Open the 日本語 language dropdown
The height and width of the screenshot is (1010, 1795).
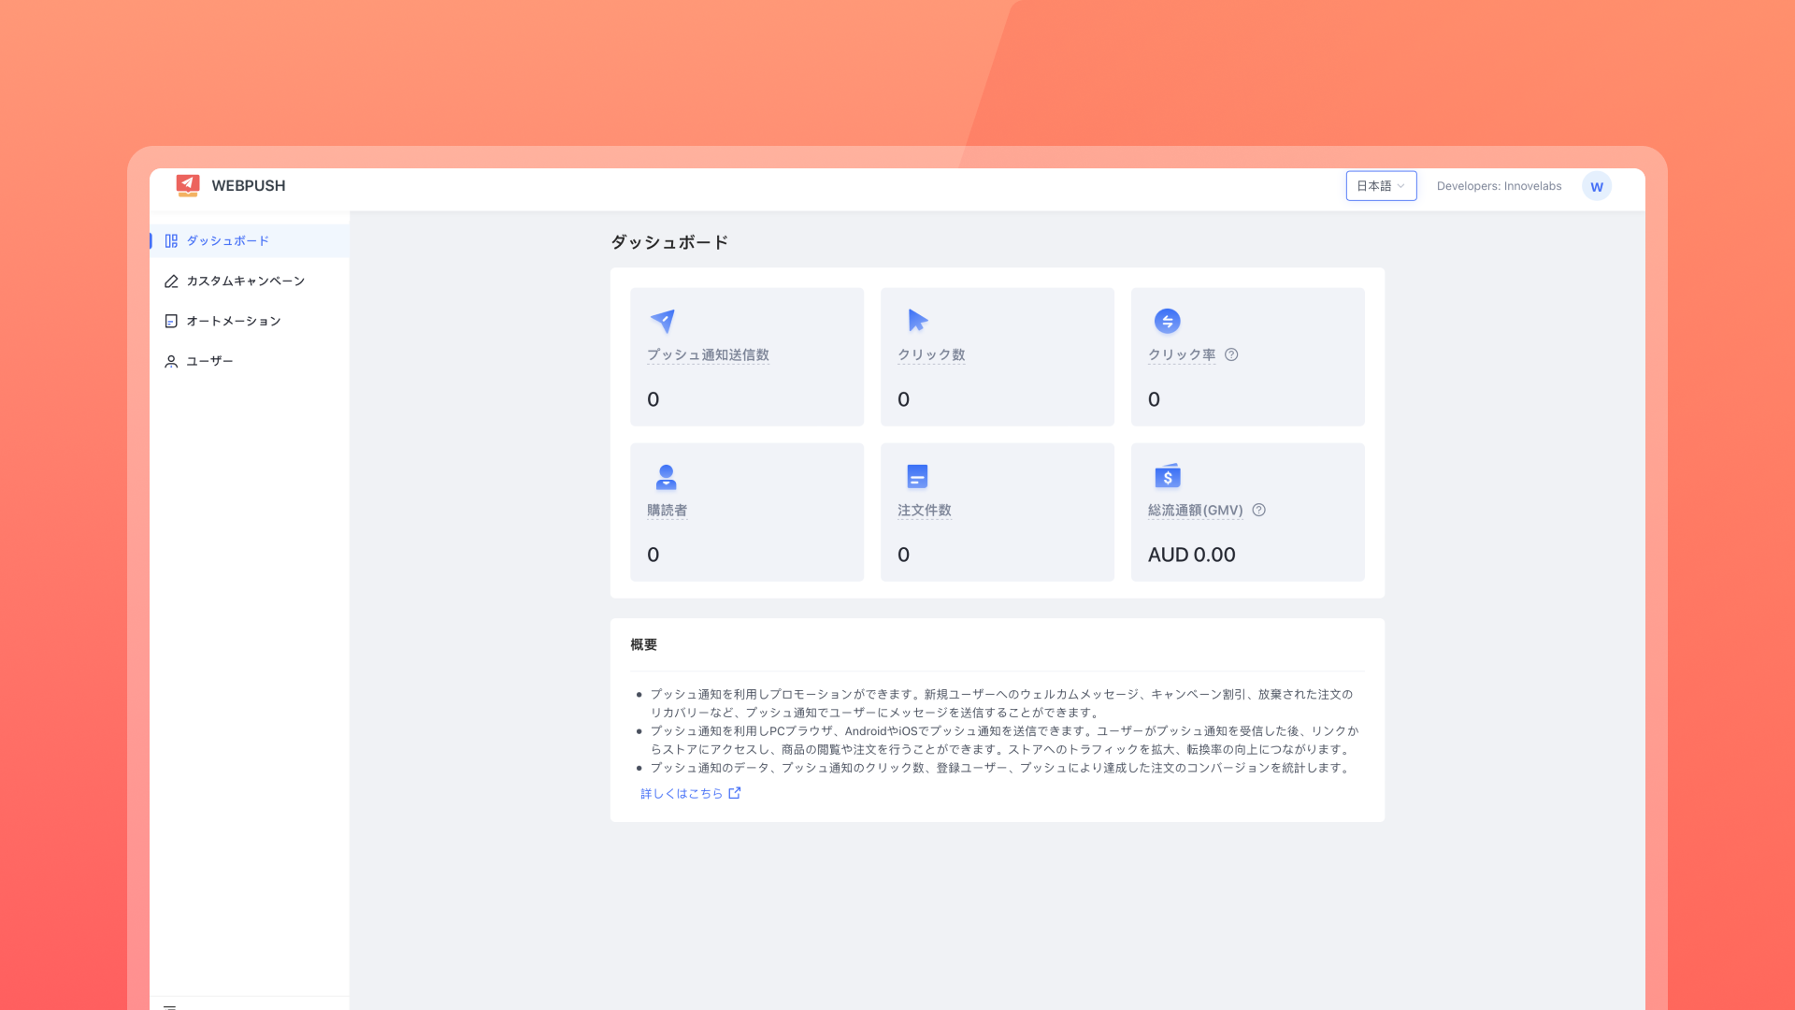tap(1381, 186)
